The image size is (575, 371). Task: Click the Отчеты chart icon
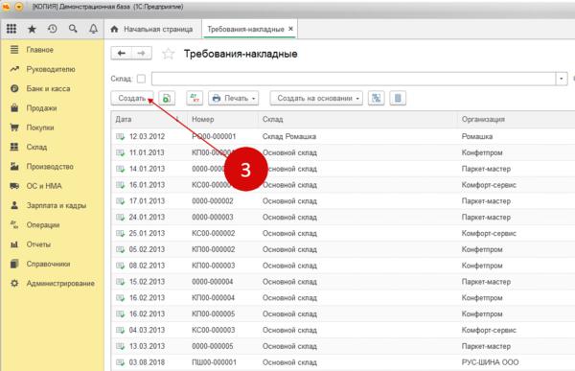(x=14, y=244)
